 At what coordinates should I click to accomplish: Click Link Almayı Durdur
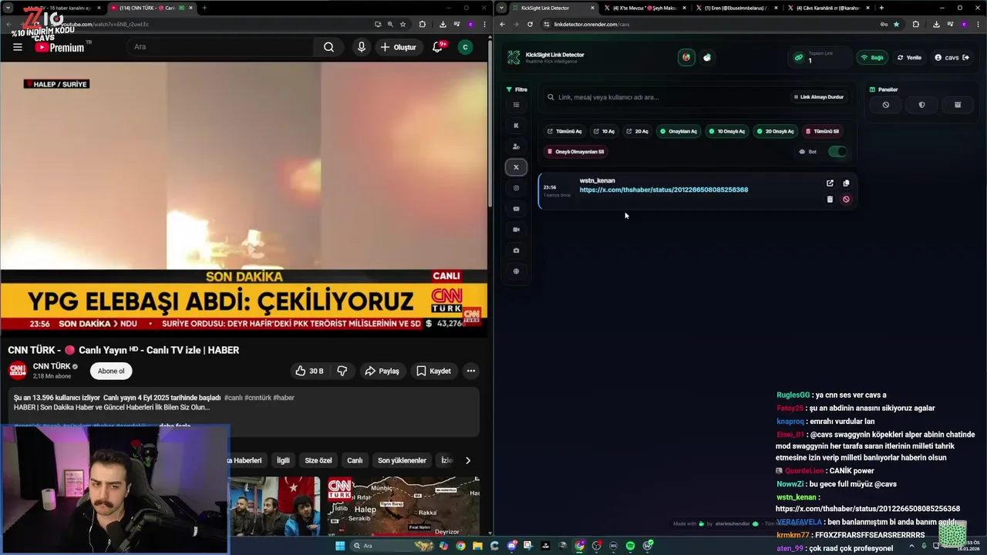(819, 97)
